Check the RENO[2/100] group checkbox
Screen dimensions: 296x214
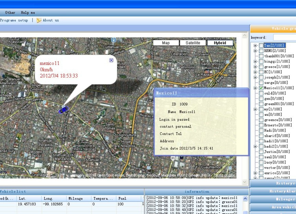pos(261,50)
